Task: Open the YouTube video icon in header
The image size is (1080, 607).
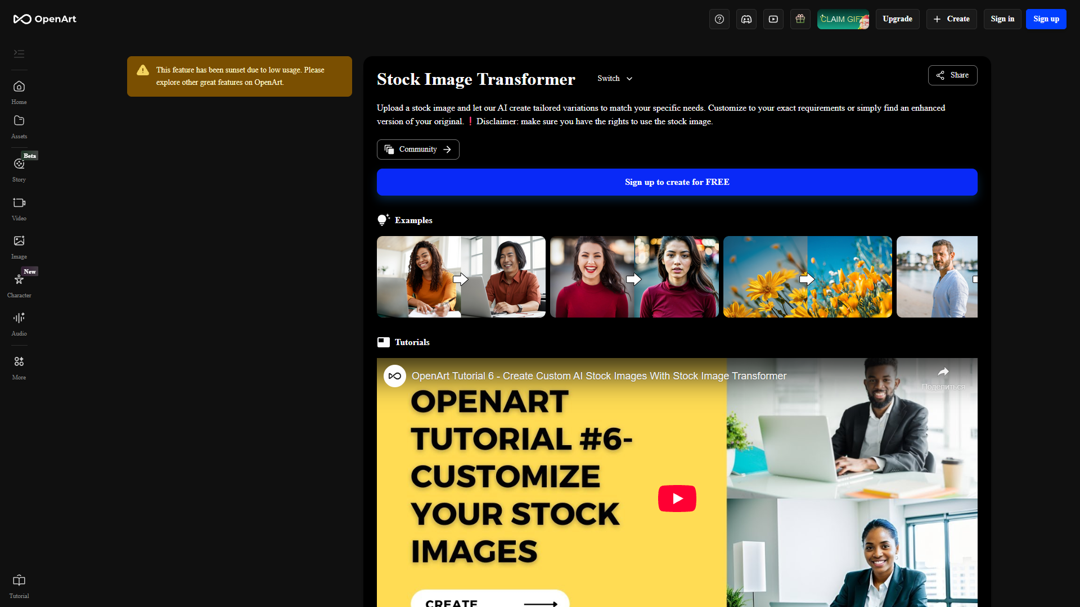Action: click(773, 19)
